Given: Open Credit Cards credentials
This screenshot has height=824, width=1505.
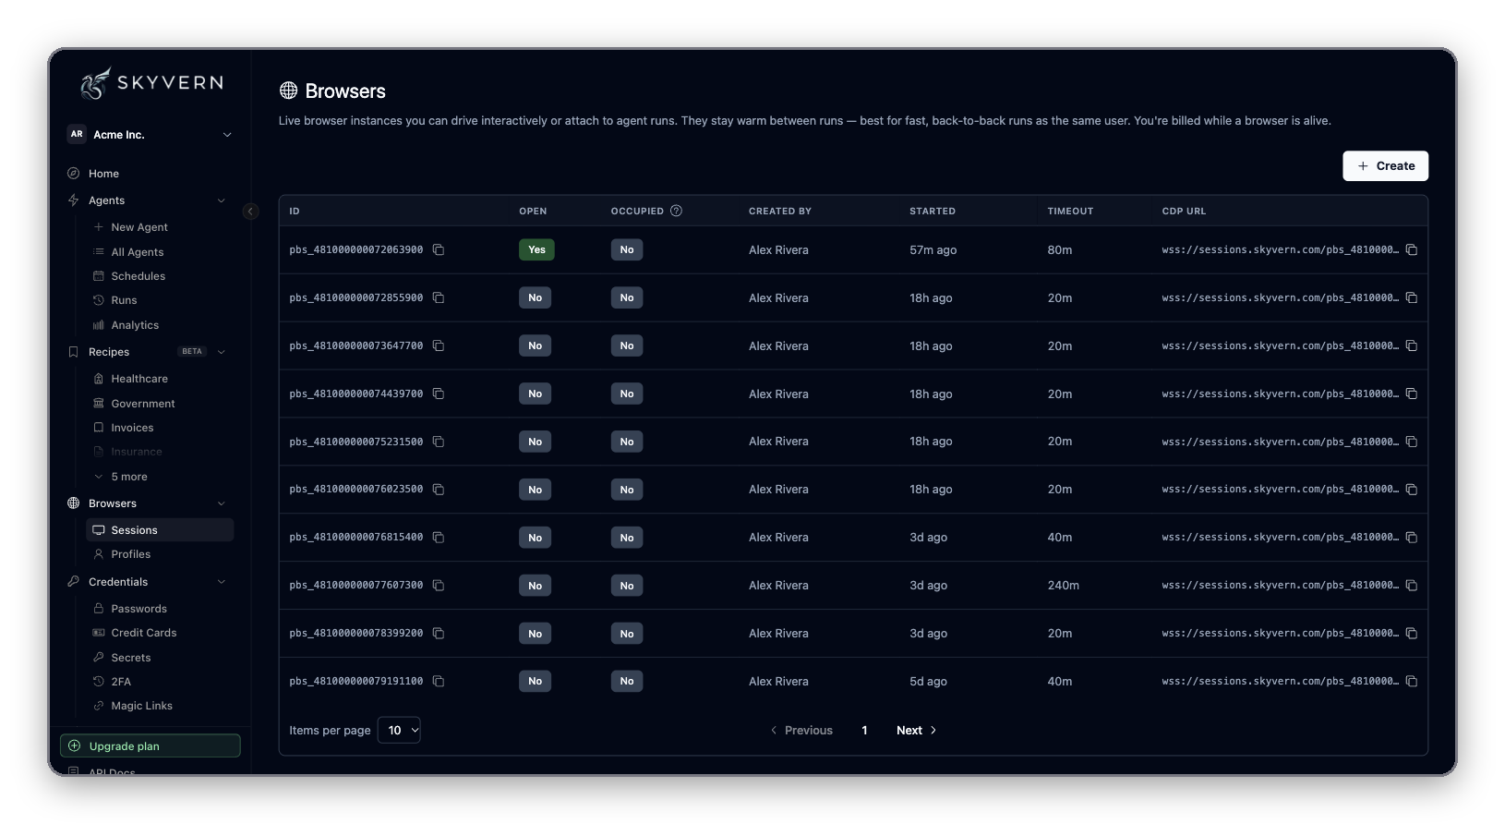Looking at the screenshot, I should point(144,633).
